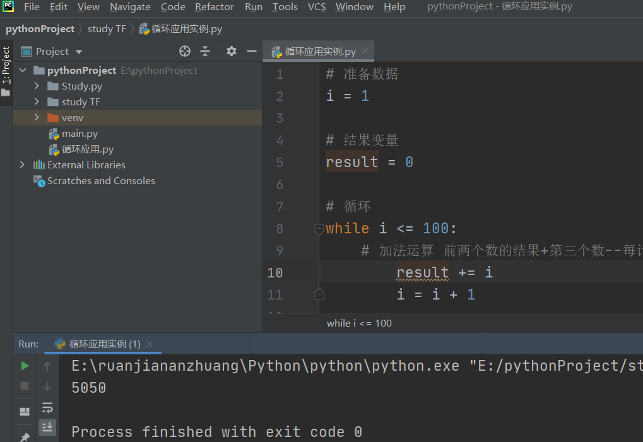Open Project panel settings gear
The height and width of the screenshot is (442, 643).
232,51
